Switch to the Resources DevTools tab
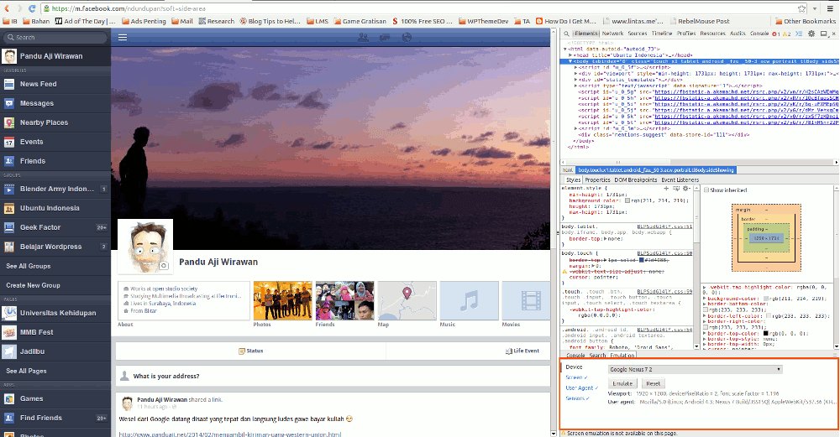 [712, 34]
